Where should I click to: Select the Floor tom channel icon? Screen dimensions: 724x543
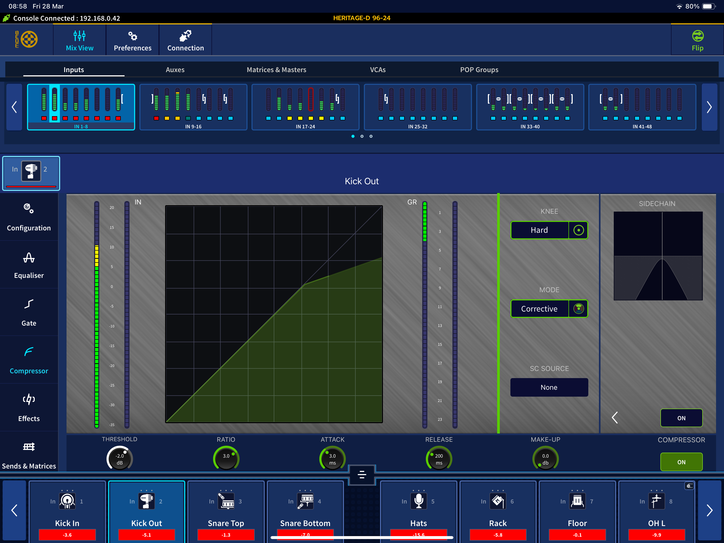tap(577, 501)
